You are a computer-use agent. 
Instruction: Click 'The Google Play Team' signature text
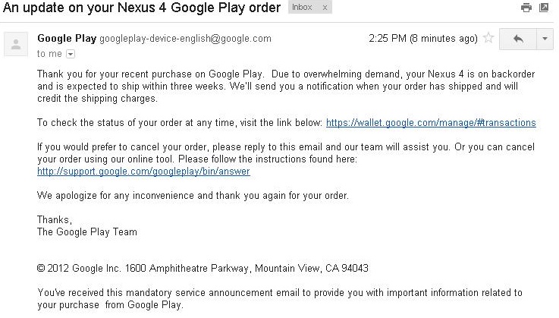[x=87, y=231]
